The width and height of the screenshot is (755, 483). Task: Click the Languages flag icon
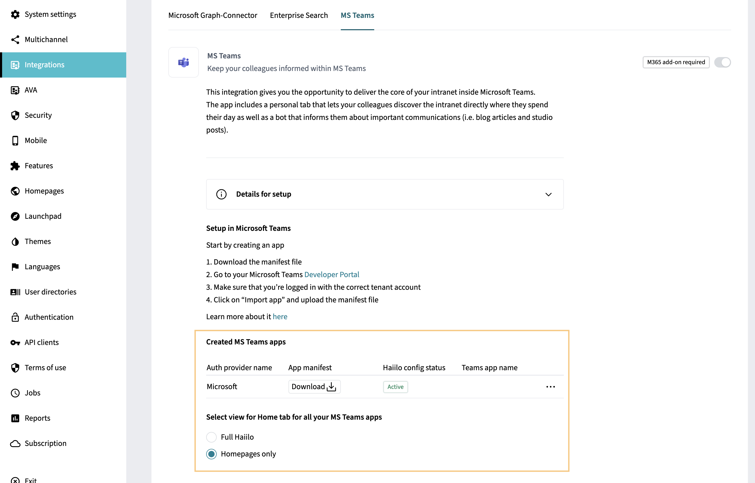(15, 267)
